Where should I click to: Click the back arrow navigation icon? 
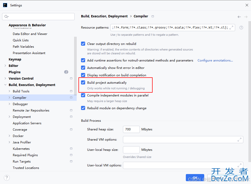pyautogui.click(x=239, y=17)
